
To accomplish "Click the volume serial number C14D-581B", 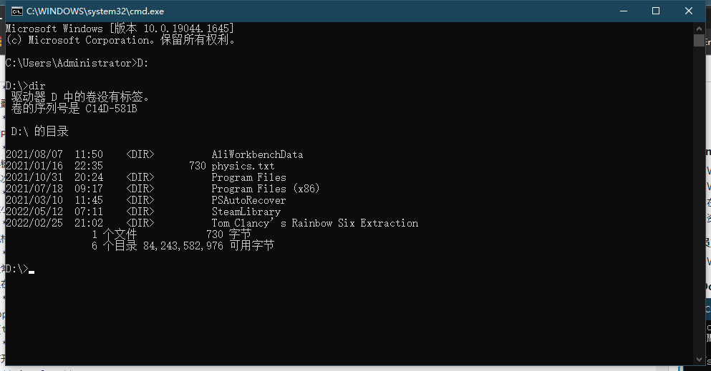I will coord(111,109).
